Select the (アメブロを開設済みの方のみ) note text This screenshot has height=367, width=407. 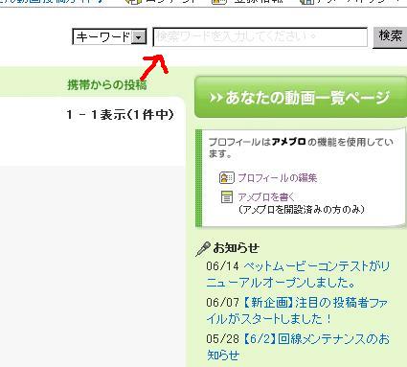[302, 210]
